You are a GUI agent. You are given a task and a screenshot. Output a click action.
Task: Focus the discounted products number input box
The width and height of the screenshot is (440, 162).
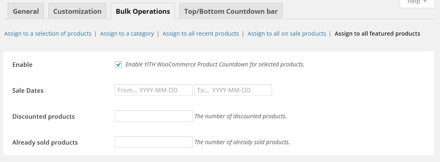point(153,116)
